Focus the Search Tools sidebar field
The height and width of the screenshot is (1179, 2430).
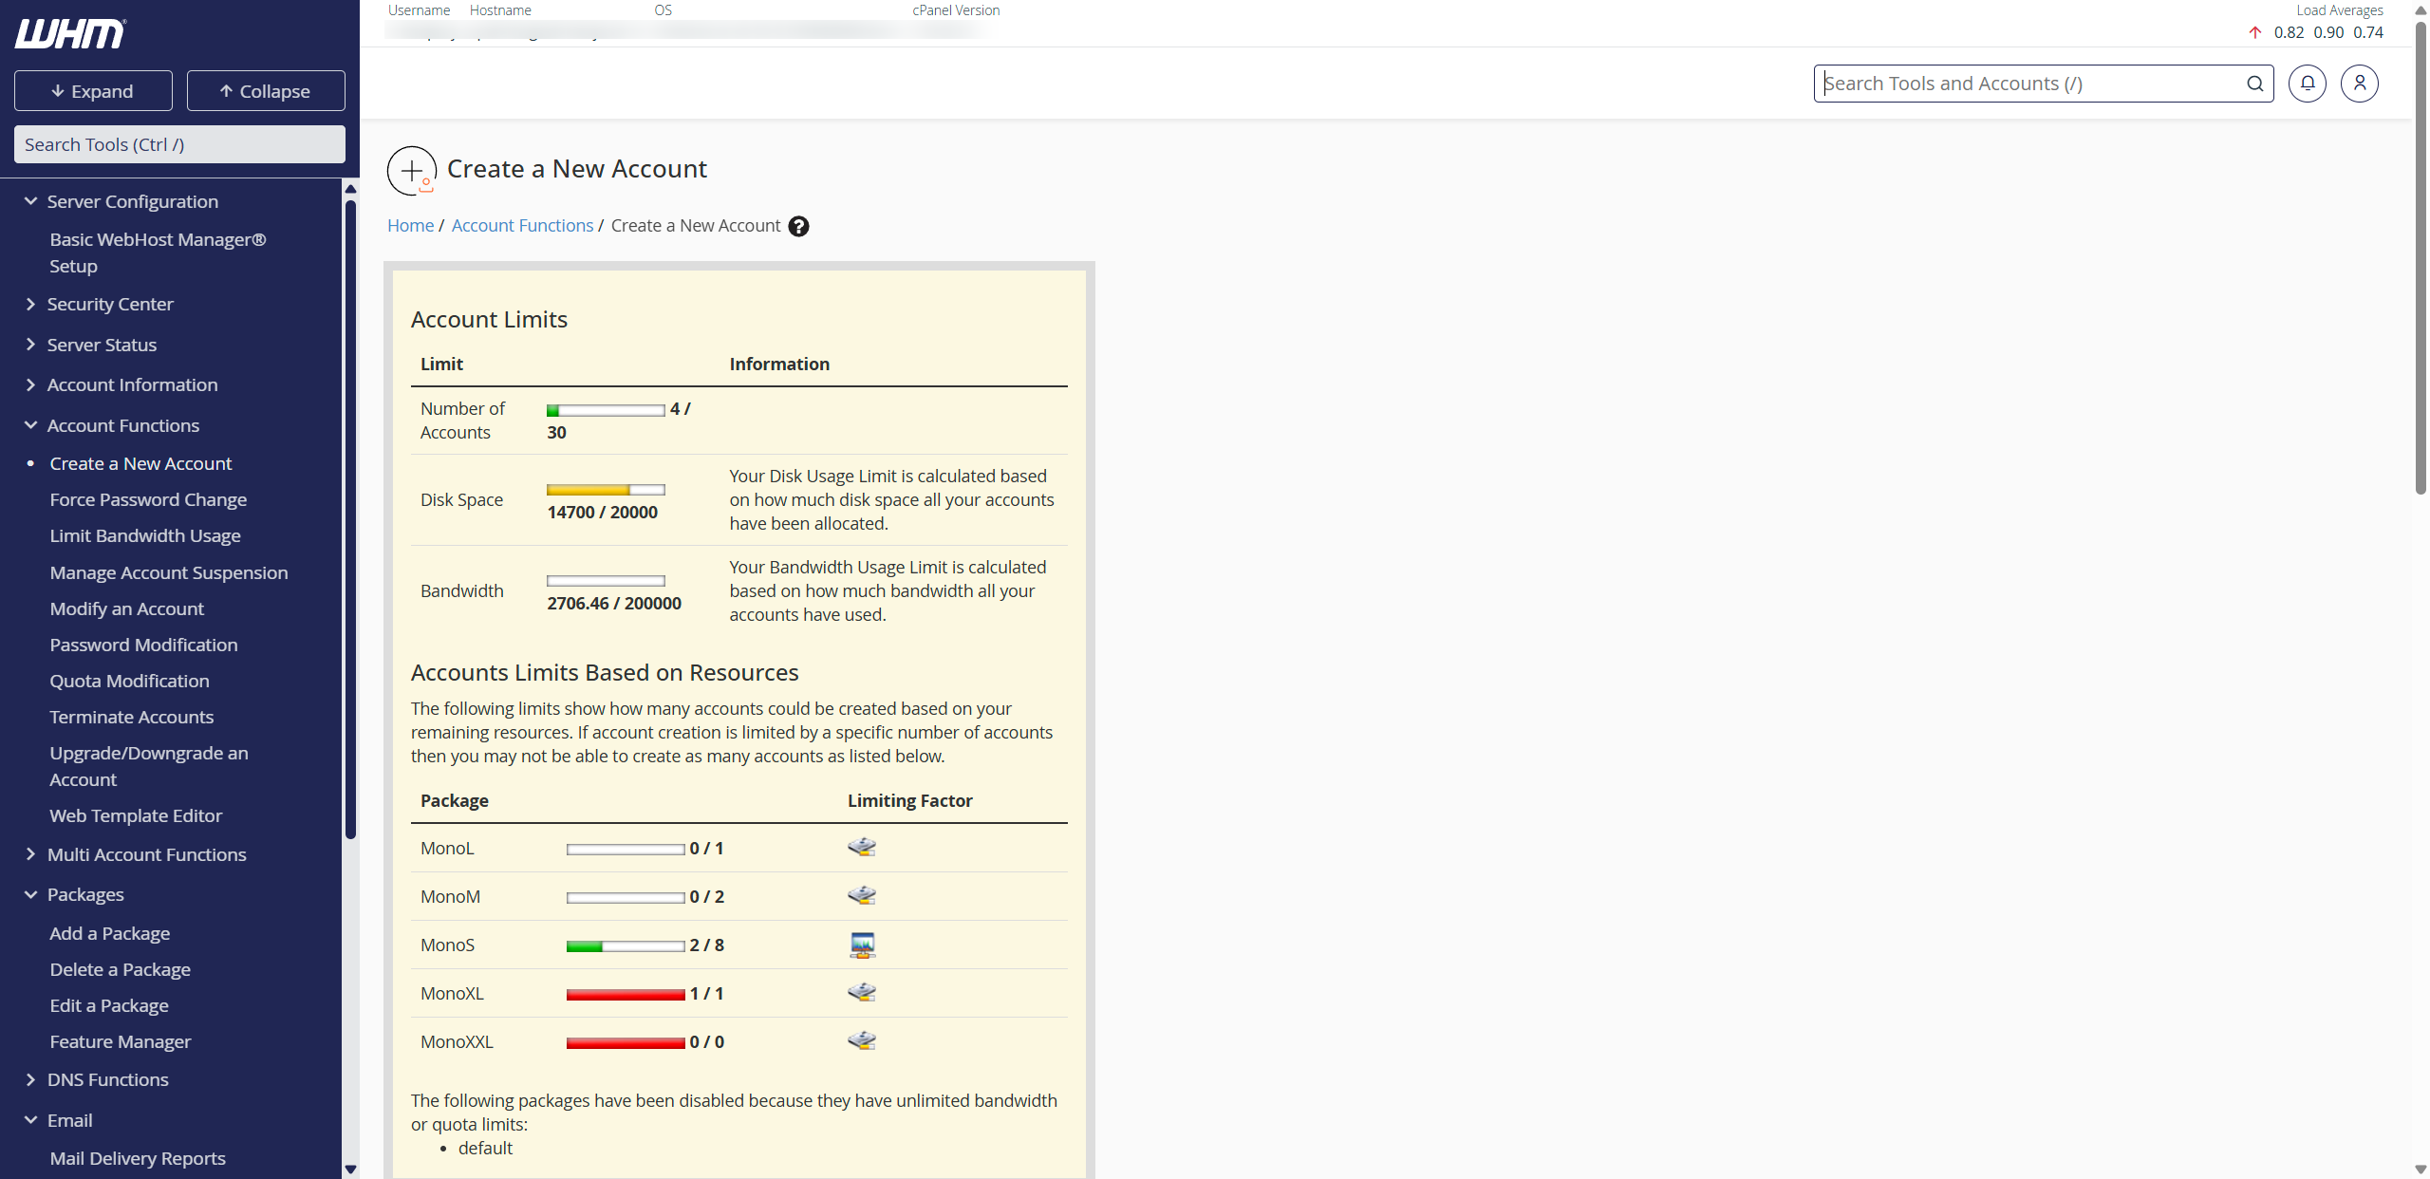(x=179, y=145)
